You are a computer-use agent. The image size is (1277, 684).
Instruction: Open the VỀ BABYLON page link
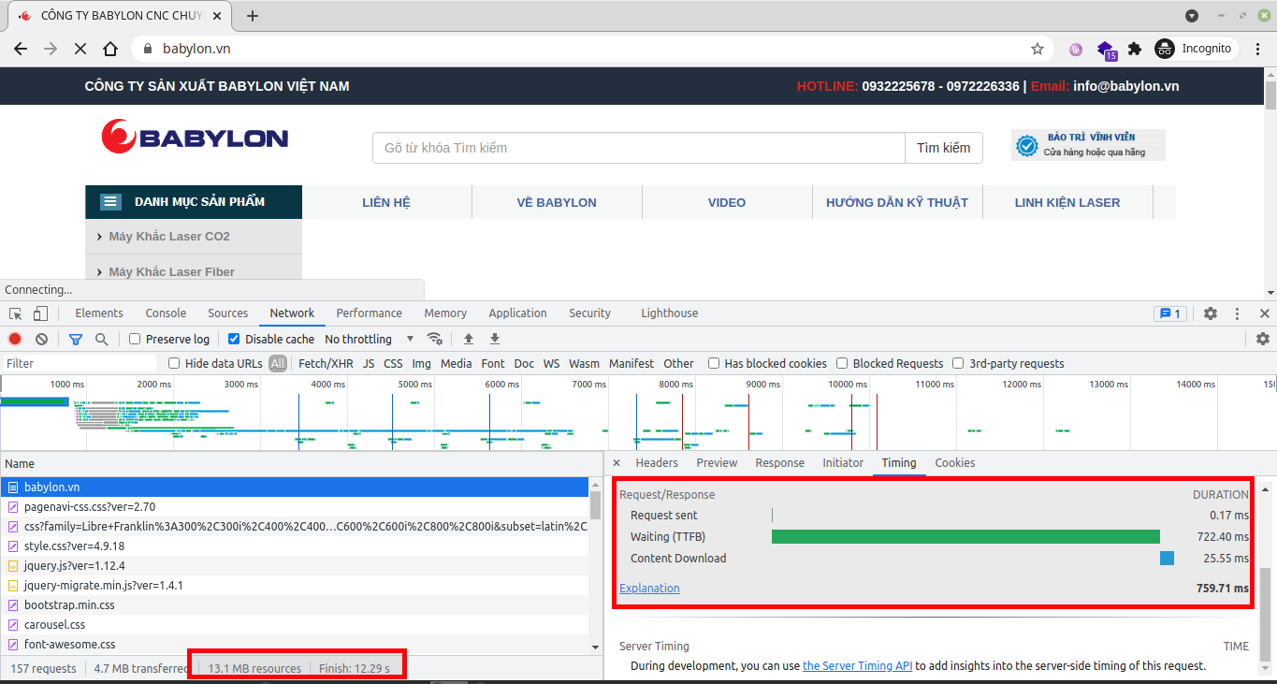click(x=557, y=202)
